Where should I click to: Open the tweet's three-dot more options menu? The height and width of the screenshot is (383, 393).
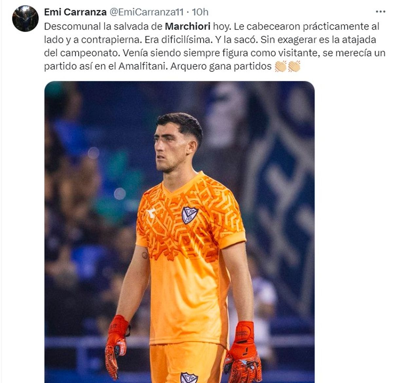point(380,12)
